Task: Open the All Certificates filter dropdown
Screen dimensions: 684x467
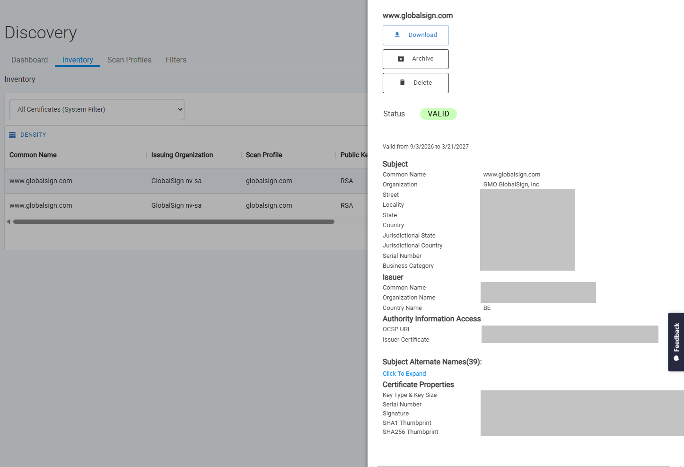Action: [97, 109]
